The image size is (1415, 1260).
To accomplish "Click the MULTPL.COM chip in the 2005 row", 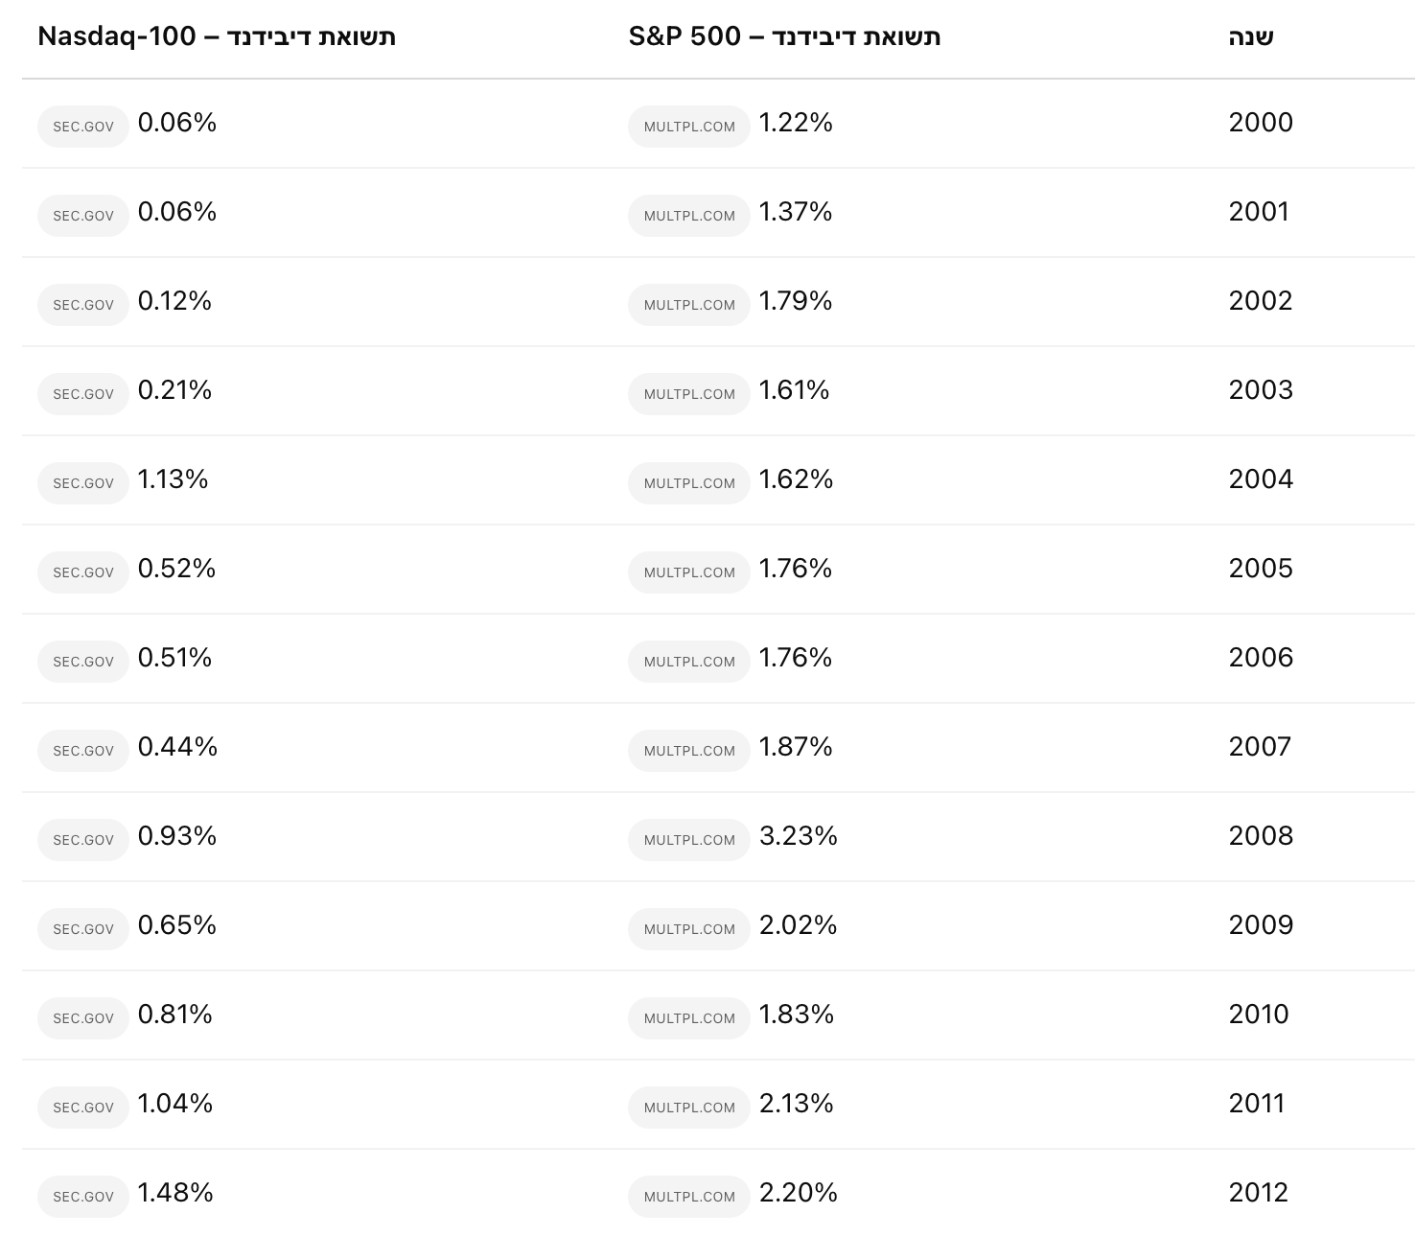I will pos(689,572).
